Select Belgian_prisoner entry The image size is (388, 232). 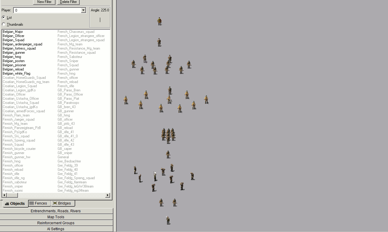[14, 65]
